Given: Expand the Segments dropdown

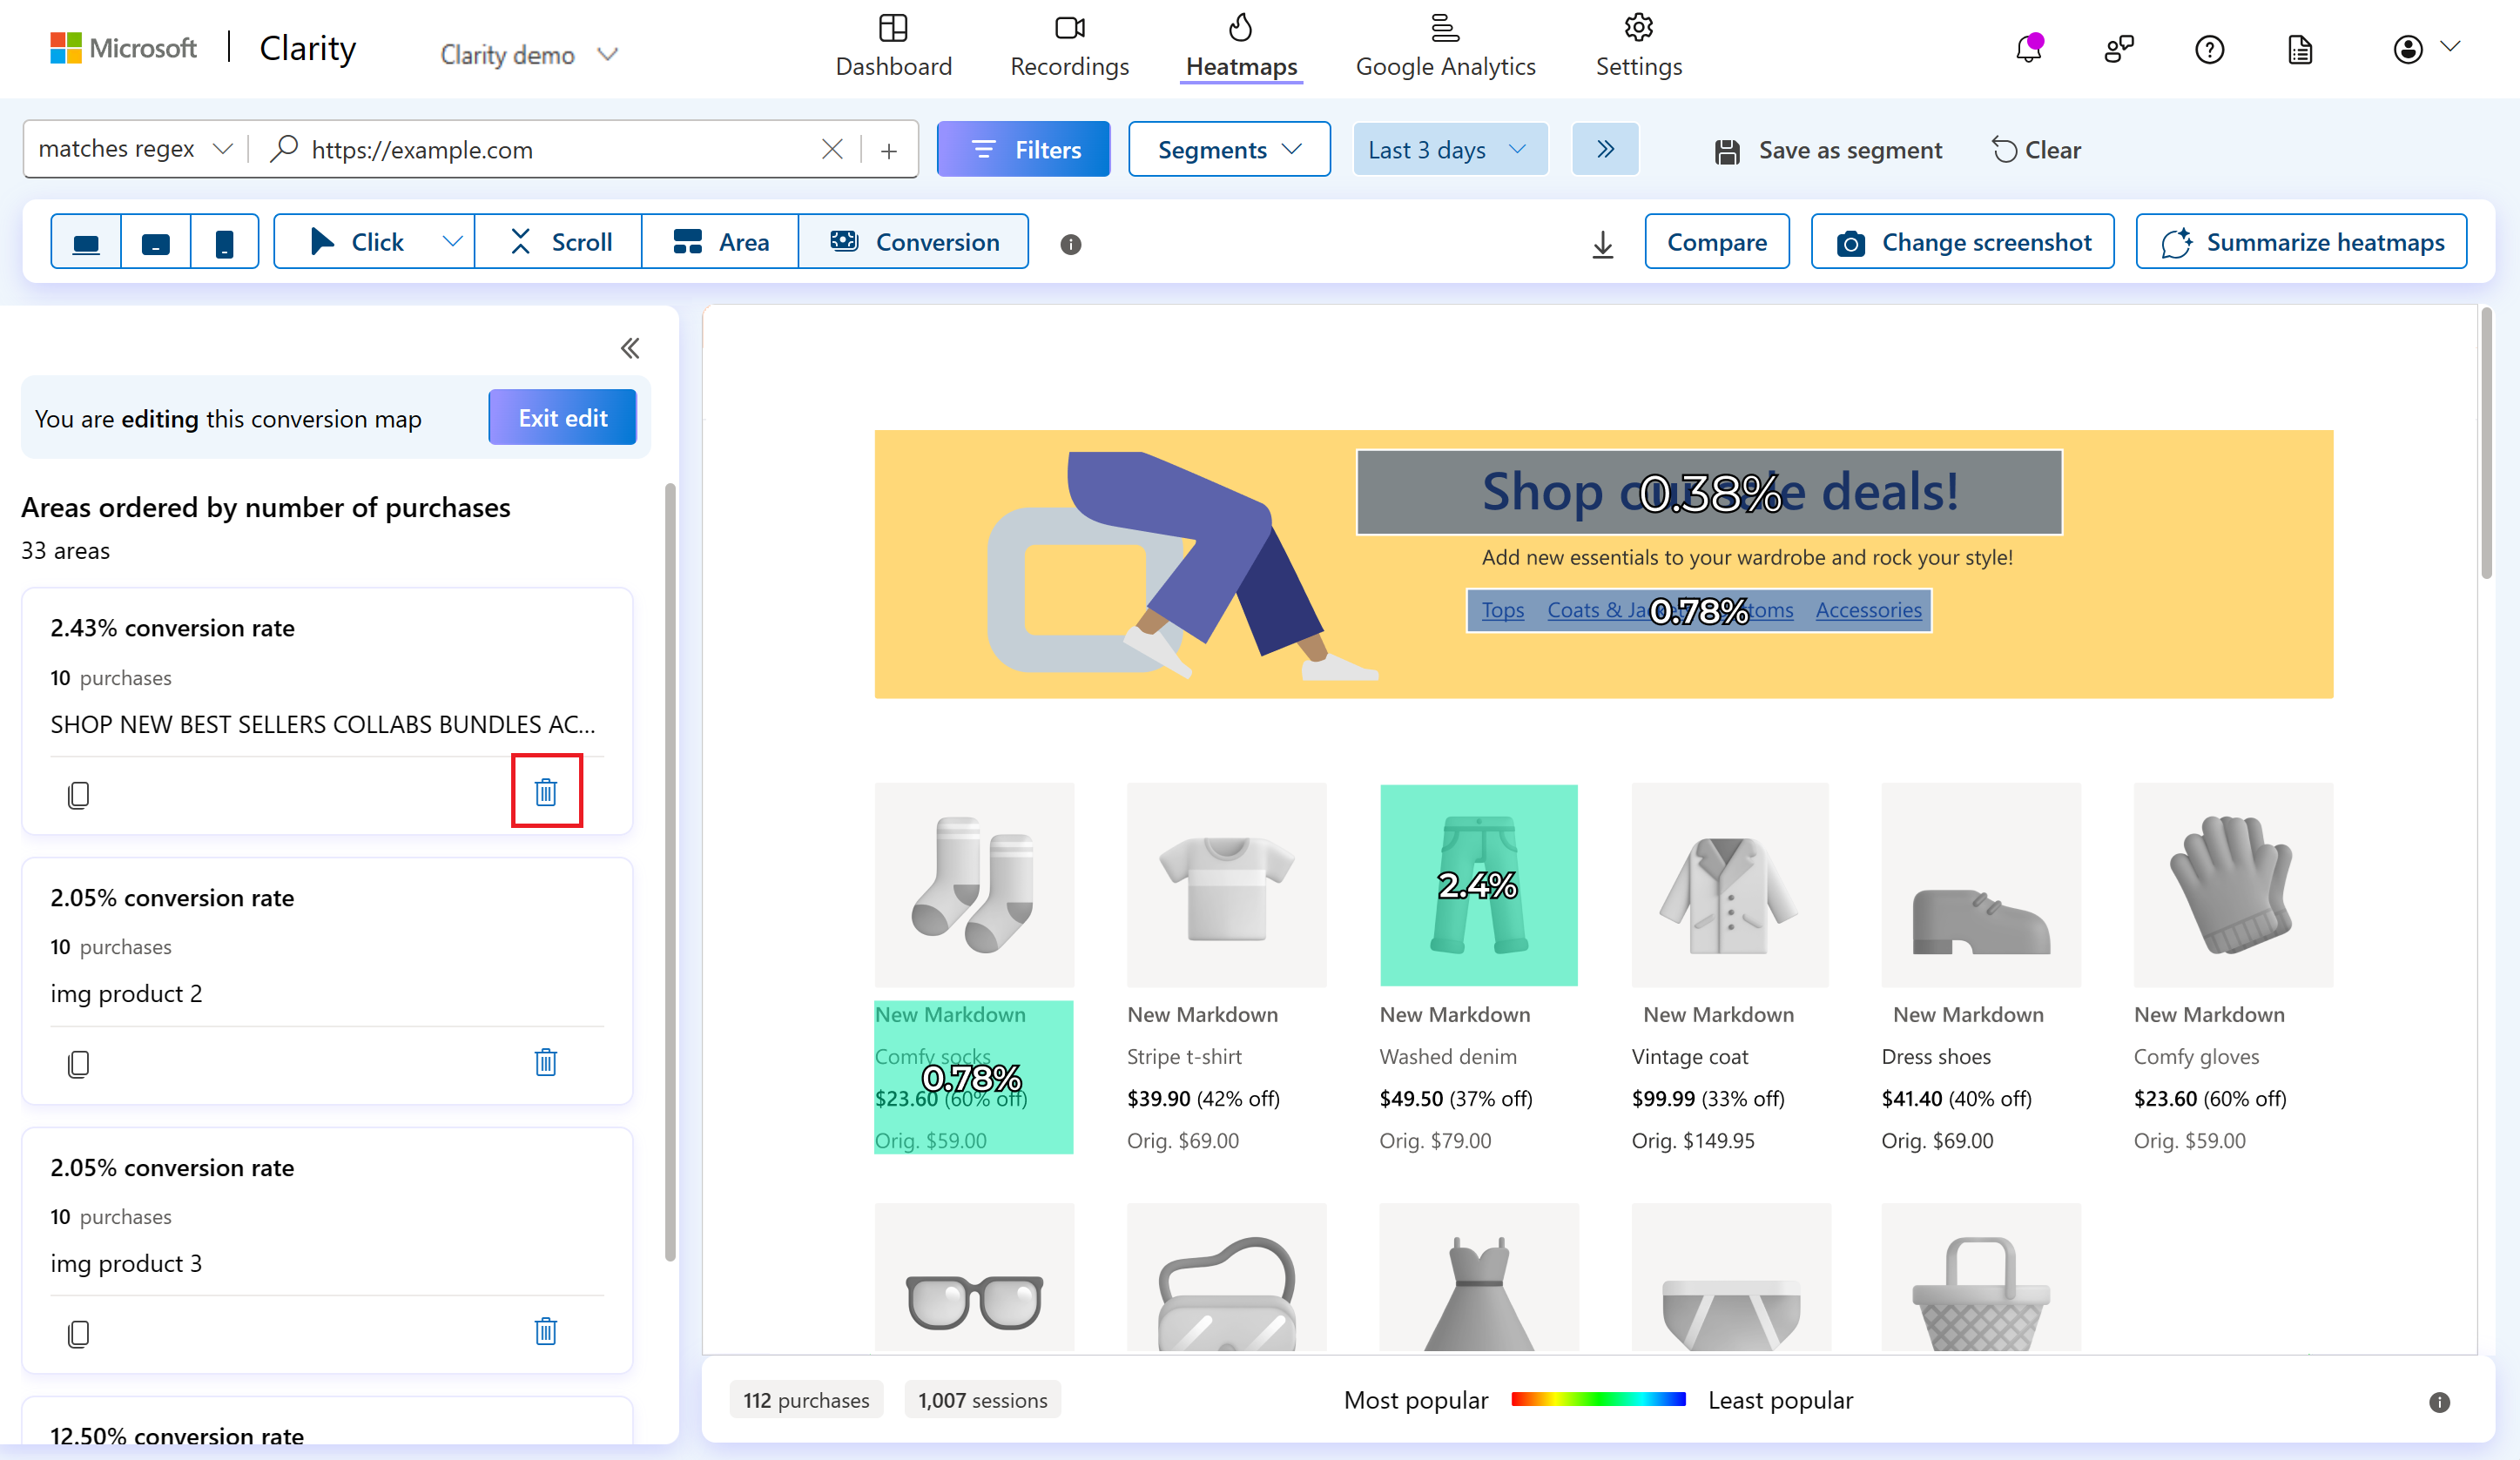Looking at the screenshot, I should [x=1225, y=148].
